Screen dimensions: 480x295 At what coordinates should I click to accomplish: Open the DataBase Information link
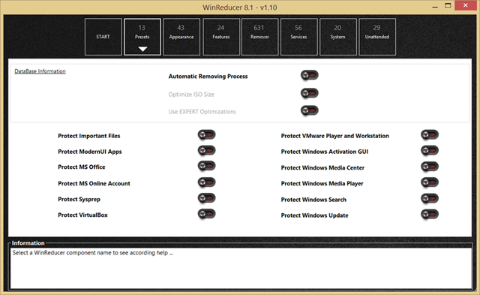40,71
